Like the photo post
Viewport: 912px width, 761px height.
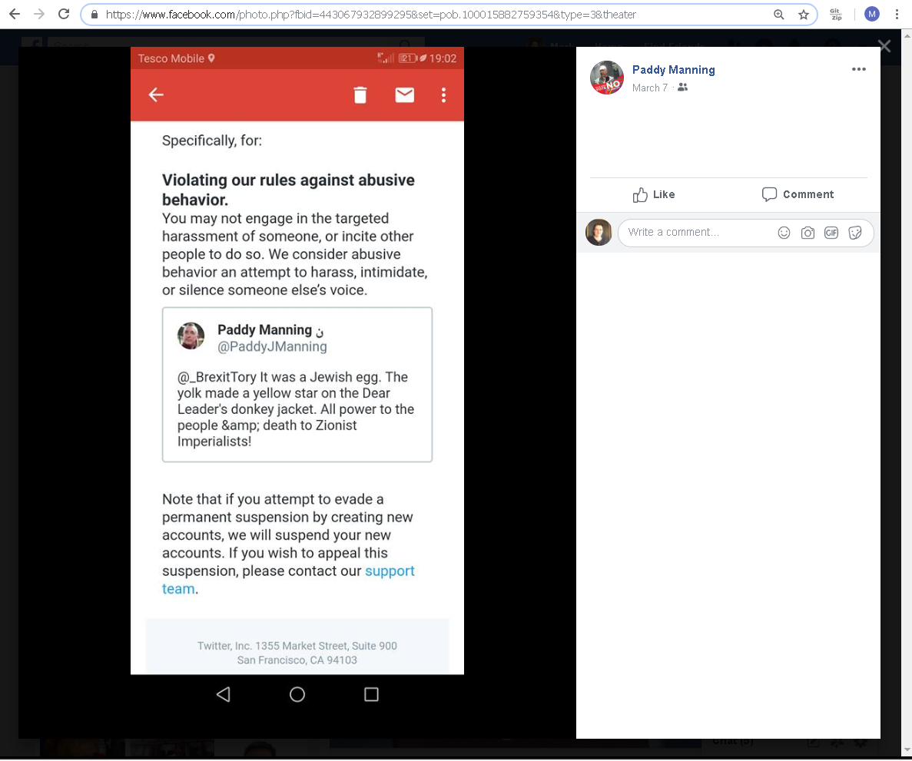pyautogui.click(x=654, y=194)
